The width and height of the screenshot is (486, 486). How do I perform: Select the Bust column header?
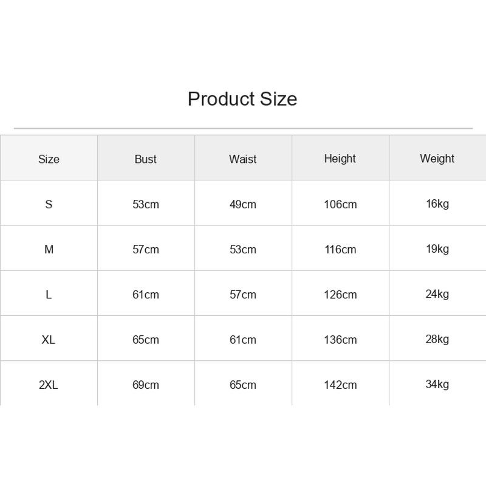click(x=146, y=159)
